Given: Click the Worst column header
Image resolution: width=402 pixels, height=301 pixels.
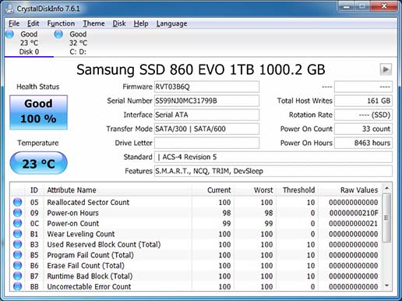Looking at the screenshot, I should point(255,190).
